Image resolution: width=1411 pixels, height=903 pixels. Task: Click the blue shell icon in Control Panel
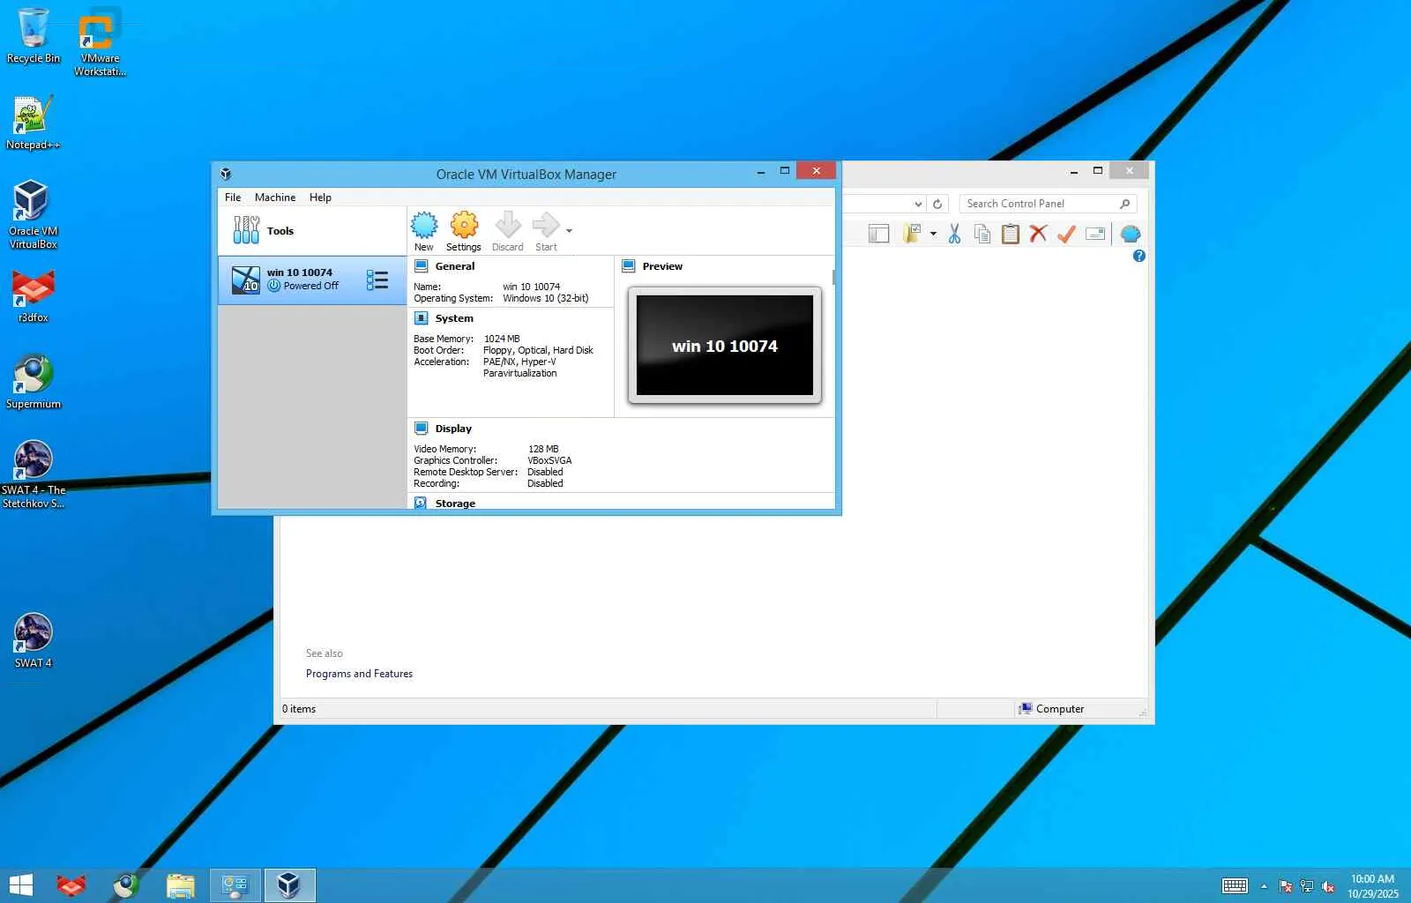1131,234
